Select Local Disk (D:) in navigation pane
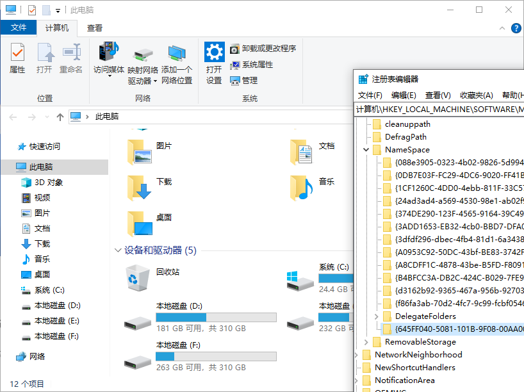This screenshot has width=524, height=392. pyautogui.click(x=51, y=306)
